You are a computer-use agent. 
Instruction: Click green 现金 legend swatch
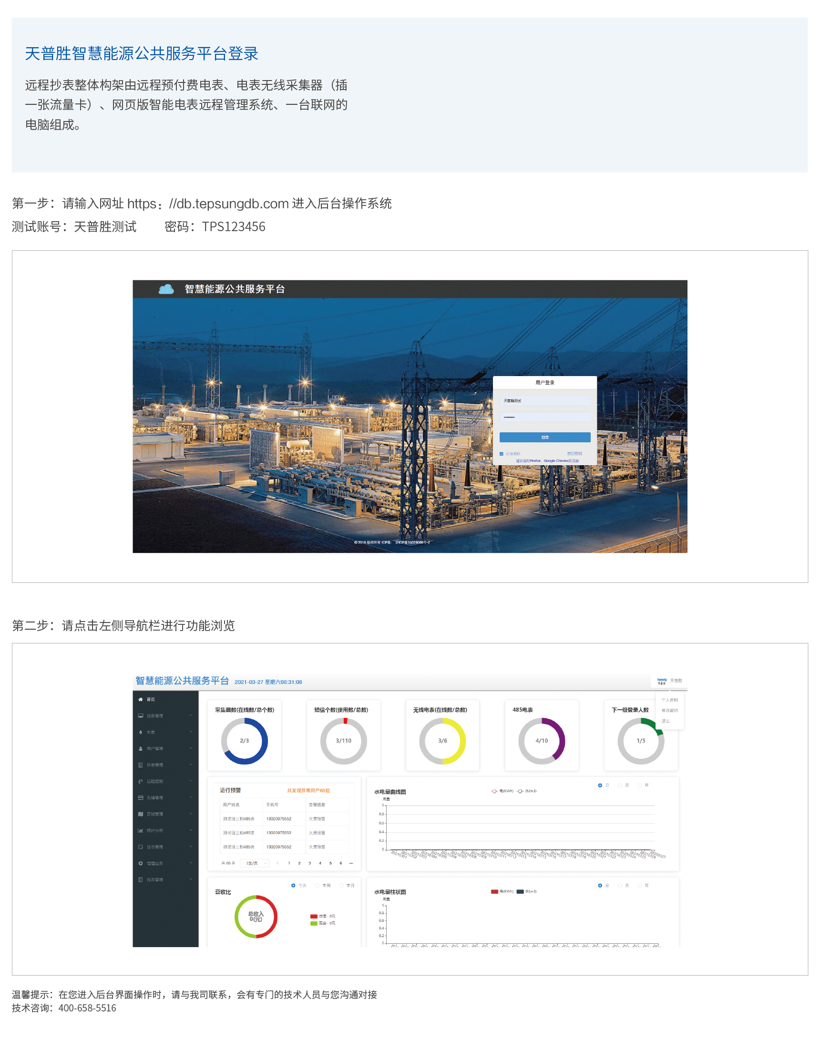tap(314, 923)
